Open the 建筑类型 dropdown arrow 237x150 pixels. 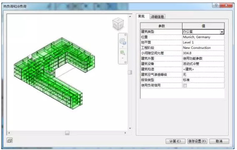222,32
